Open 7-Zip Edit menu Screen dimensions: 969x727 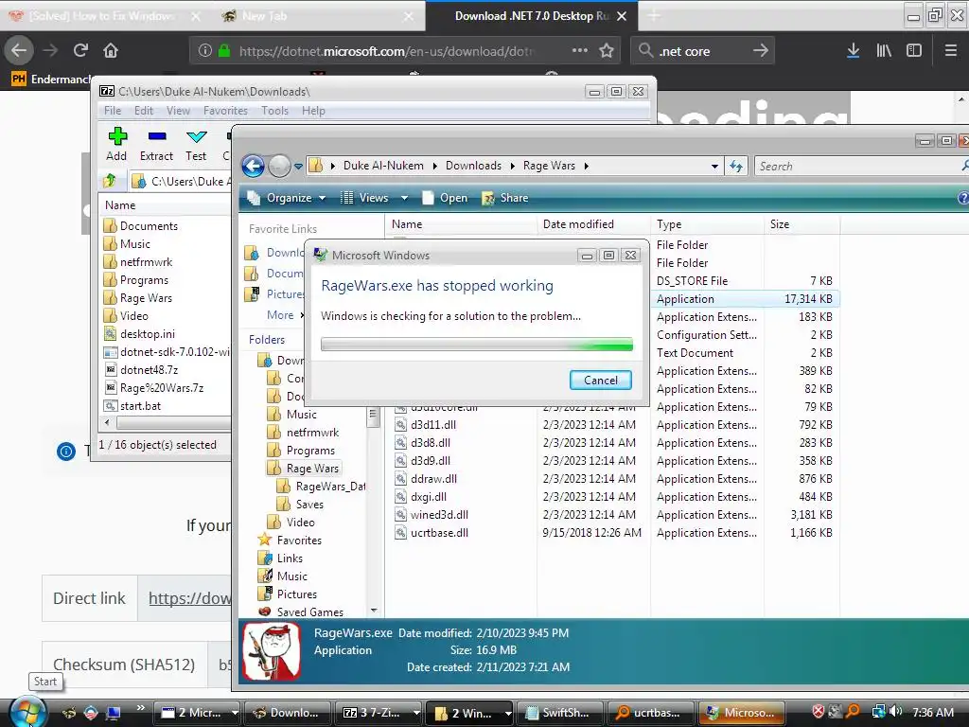click(144, 111)
